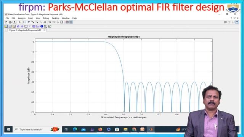The width and height of the screenshot is (244, 137).
Task: Show Round-off Noise Power Spectrum
Action: click(x=50, y=26)
